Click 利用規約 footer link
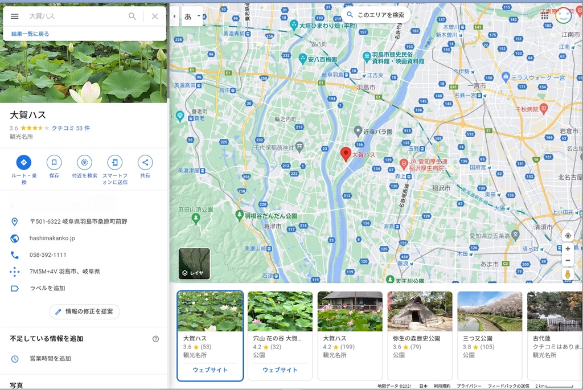The image size is (583, 390). point(442,386)
